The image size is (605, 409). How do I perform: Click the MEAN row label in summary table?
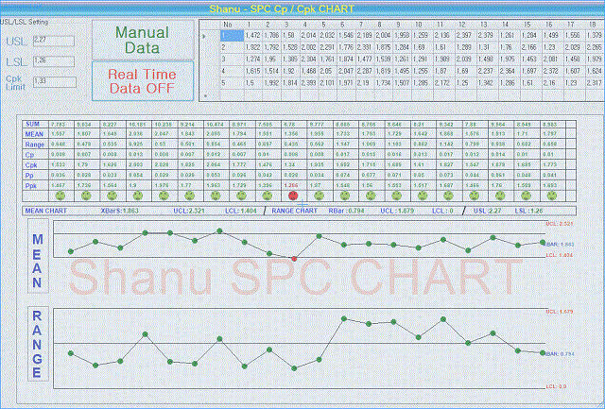34,134
